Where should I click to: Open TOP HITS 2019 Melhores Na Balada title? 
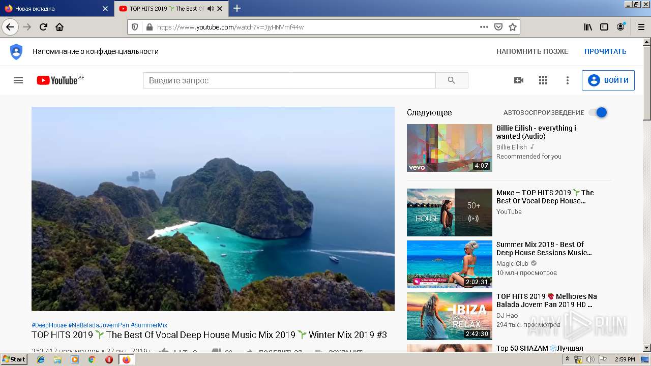pos(547,300)
